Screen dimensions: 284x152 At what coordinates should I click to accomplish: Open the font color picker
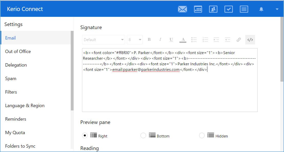click(183, 40)
